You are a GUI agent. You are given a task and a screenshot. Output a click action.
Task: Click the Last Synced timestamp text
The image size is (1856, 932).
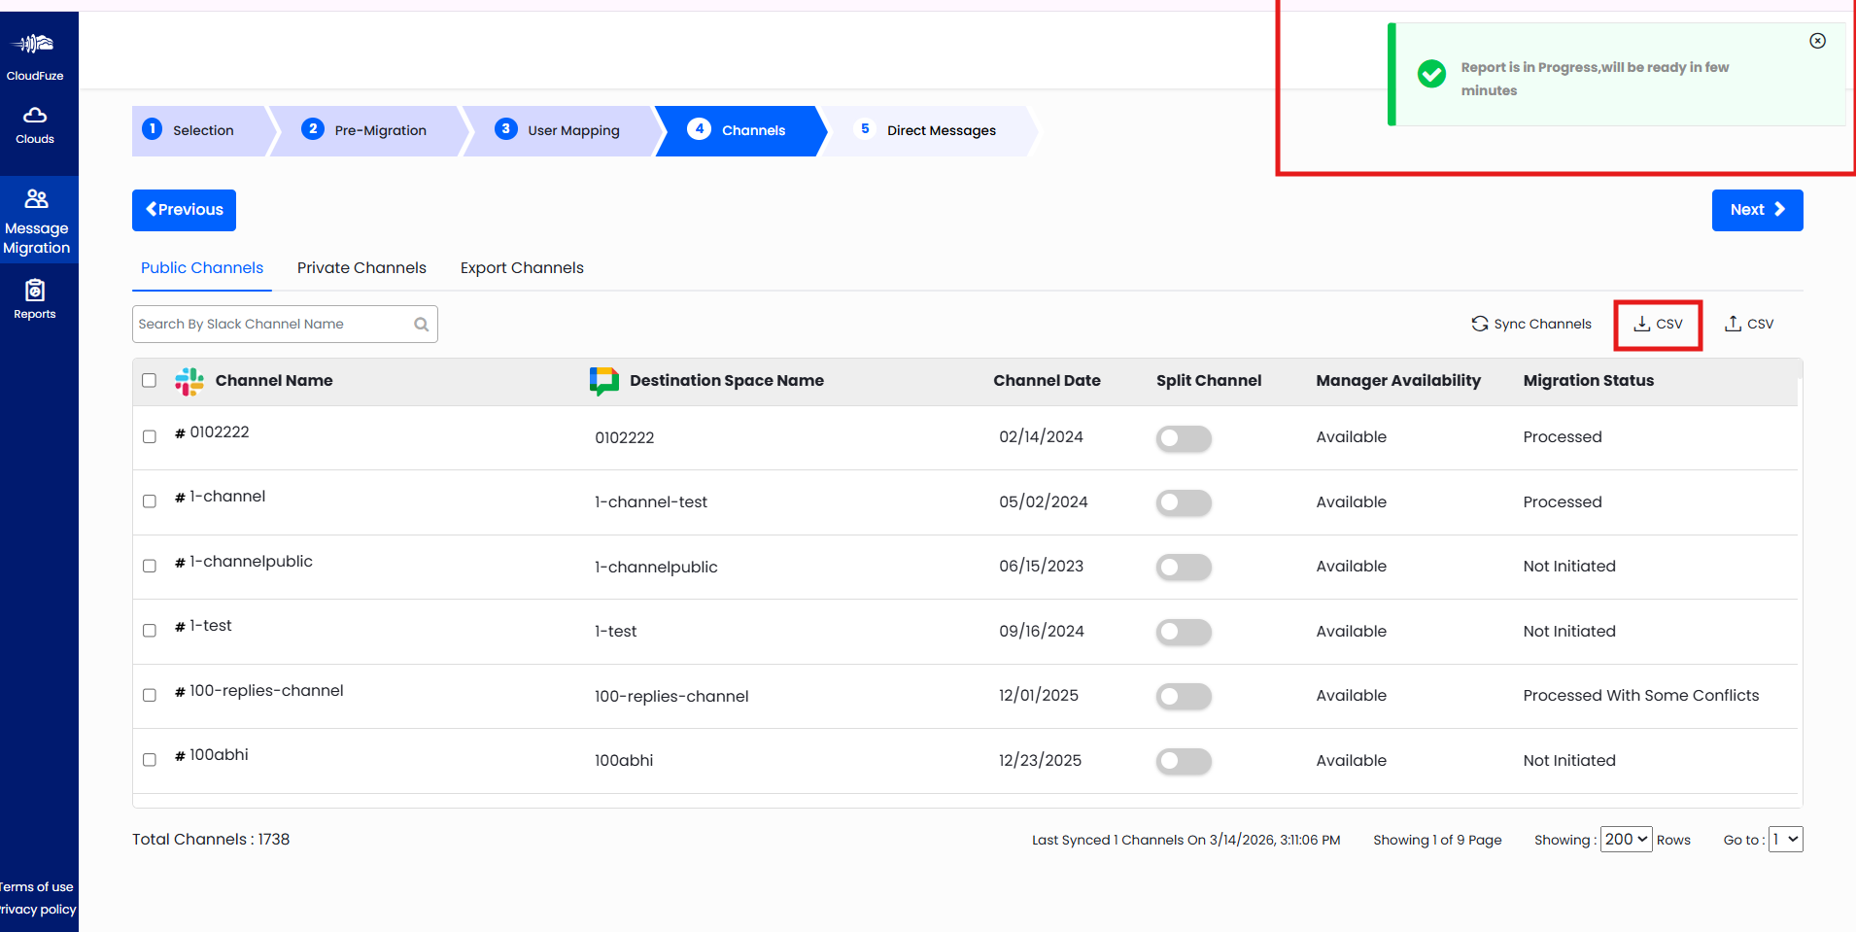1186,841
